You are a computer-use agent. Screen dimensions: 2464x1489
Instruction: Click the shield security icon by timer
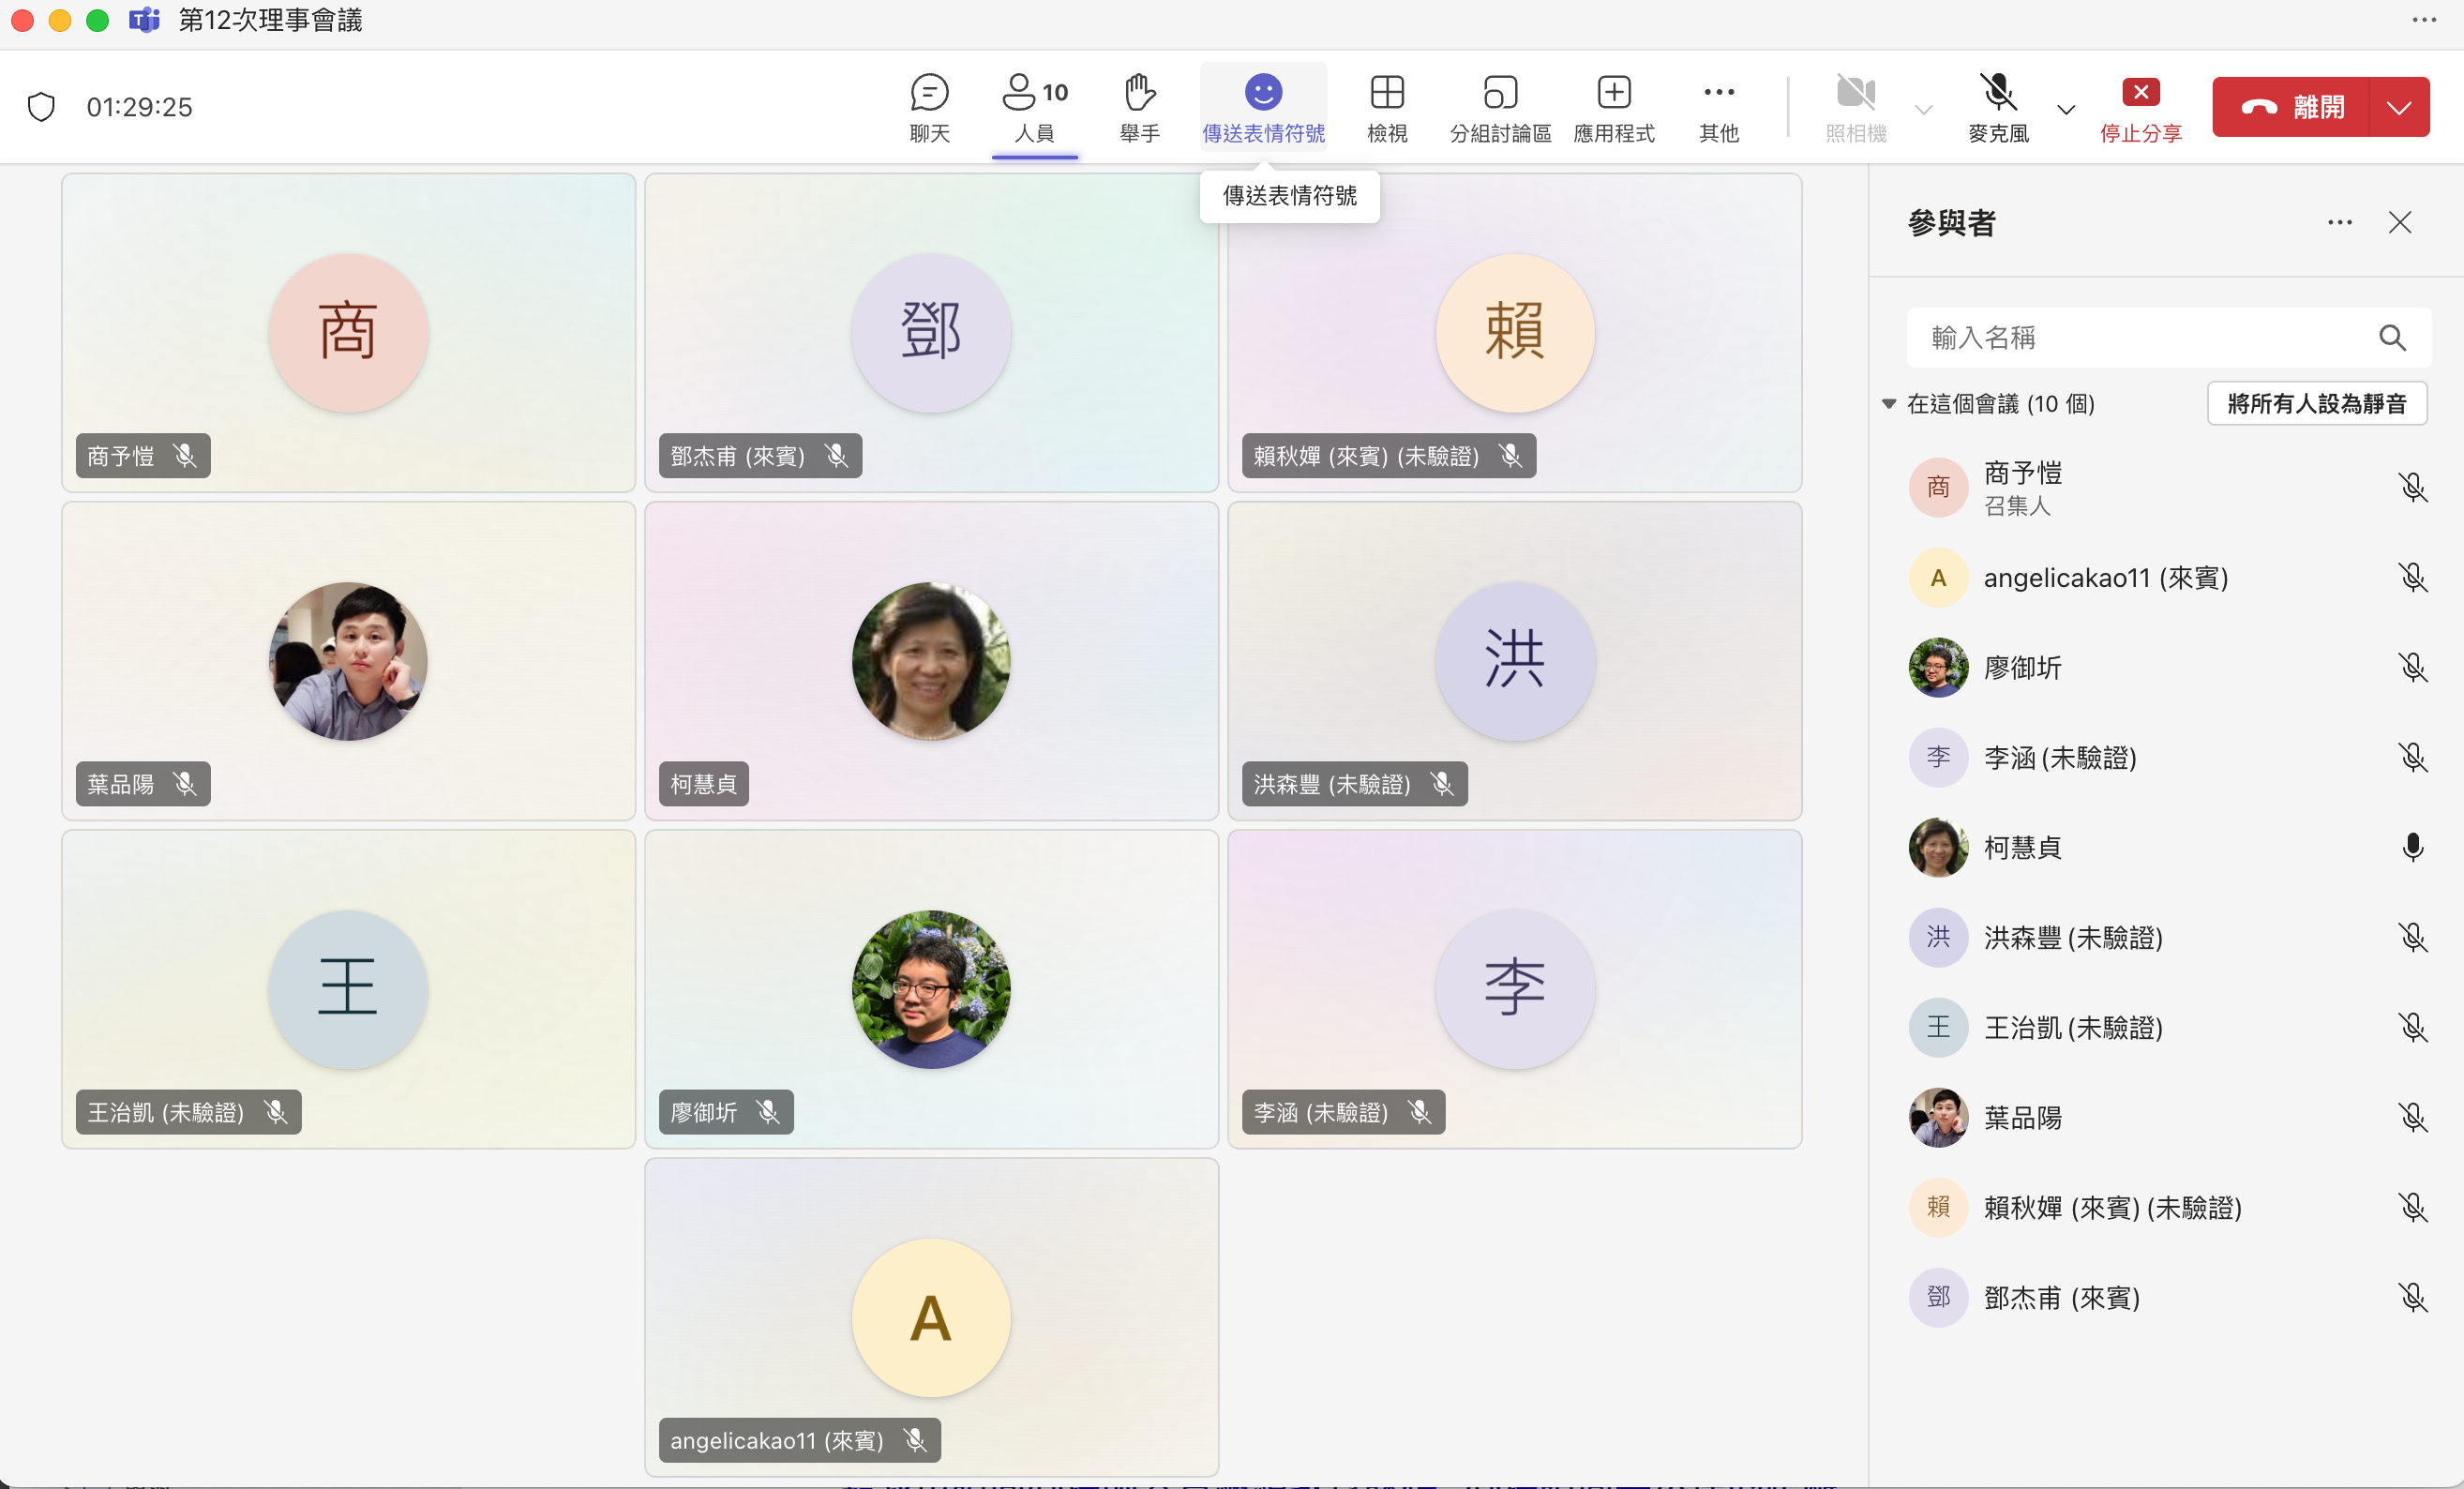(41, 107)
